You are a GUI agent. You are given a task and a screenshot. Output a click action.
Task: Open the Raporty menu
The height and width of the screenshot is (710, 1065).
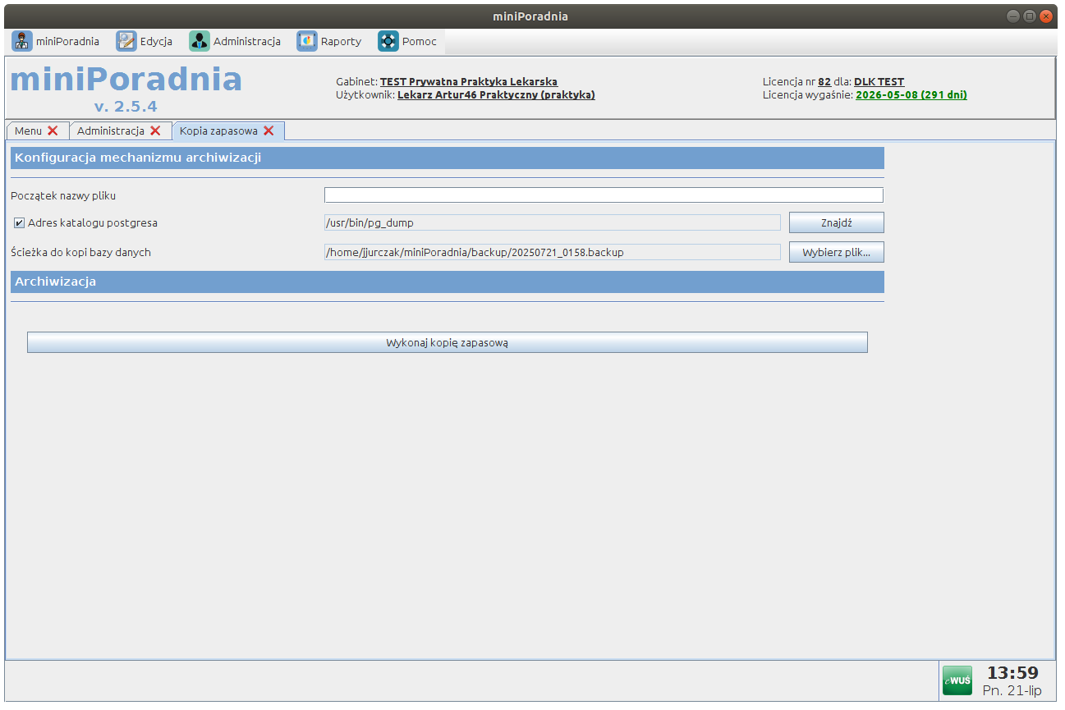click(x=341, y=41)
